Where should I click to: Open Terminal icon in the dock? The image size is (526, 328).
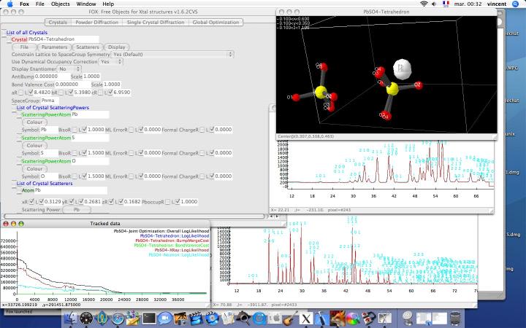[149, 318]
